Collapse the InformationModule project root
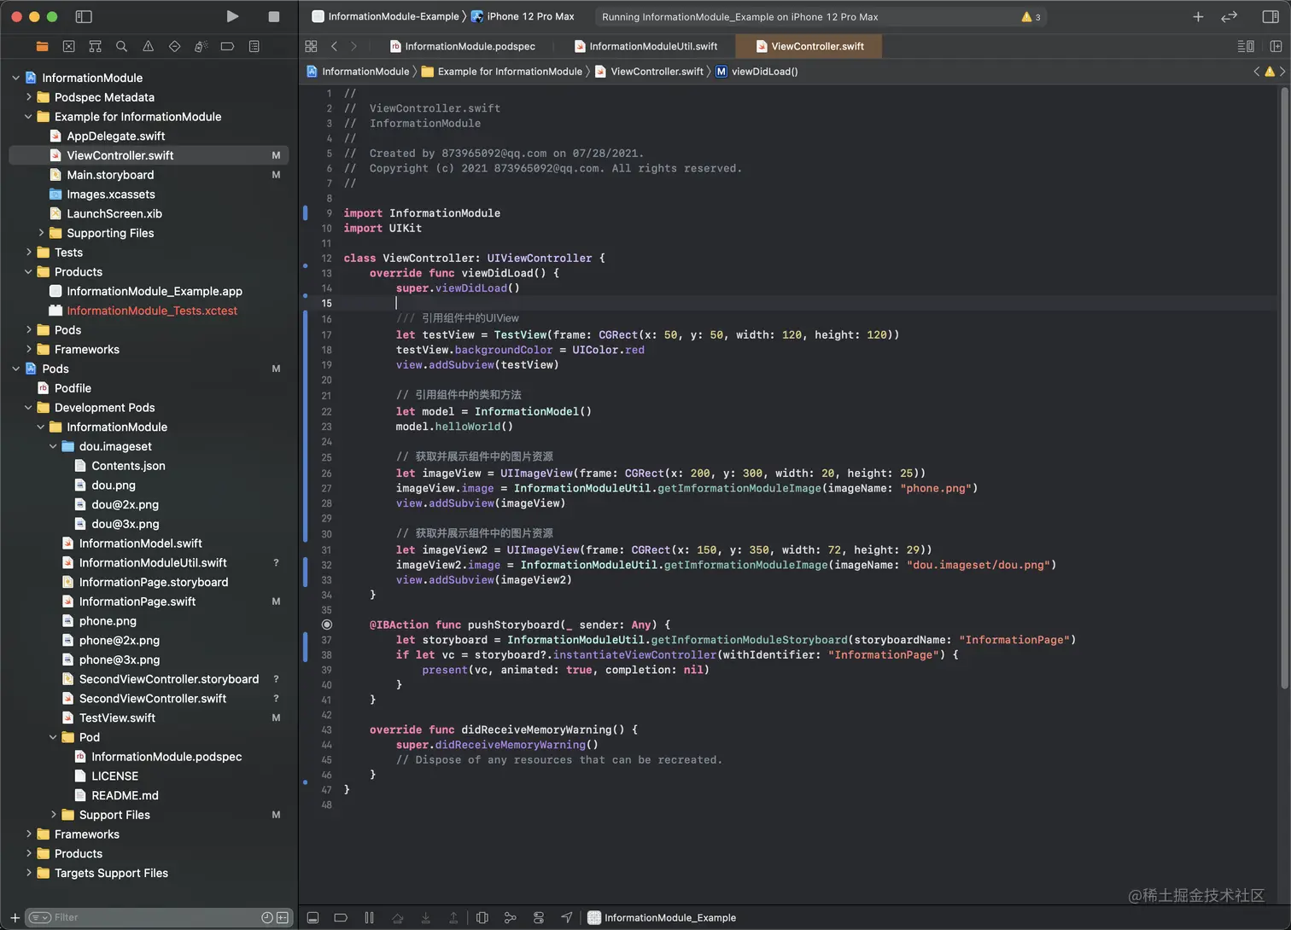 [x=15, y=78]
